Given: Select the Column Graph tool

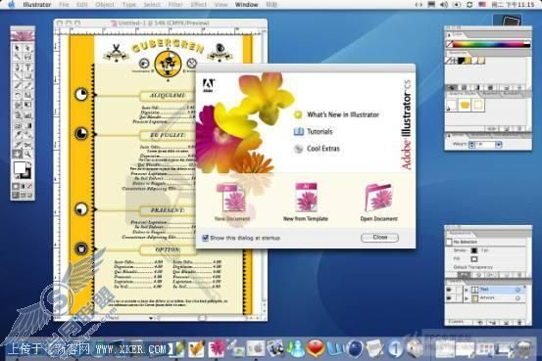Looking at the screenshot, I should point(27,115).
